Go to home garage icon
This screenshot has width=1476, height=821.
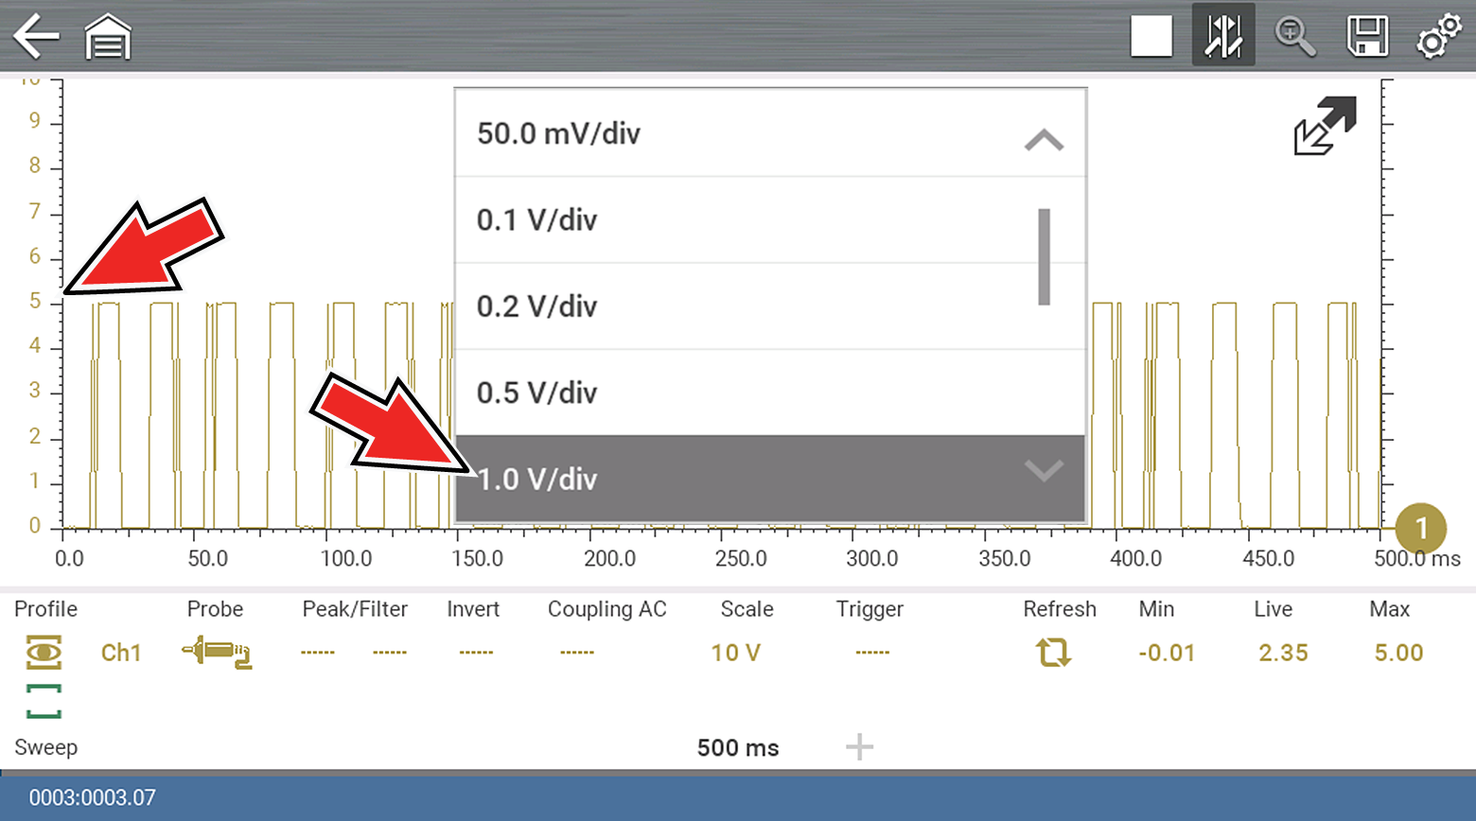[108, 38]
